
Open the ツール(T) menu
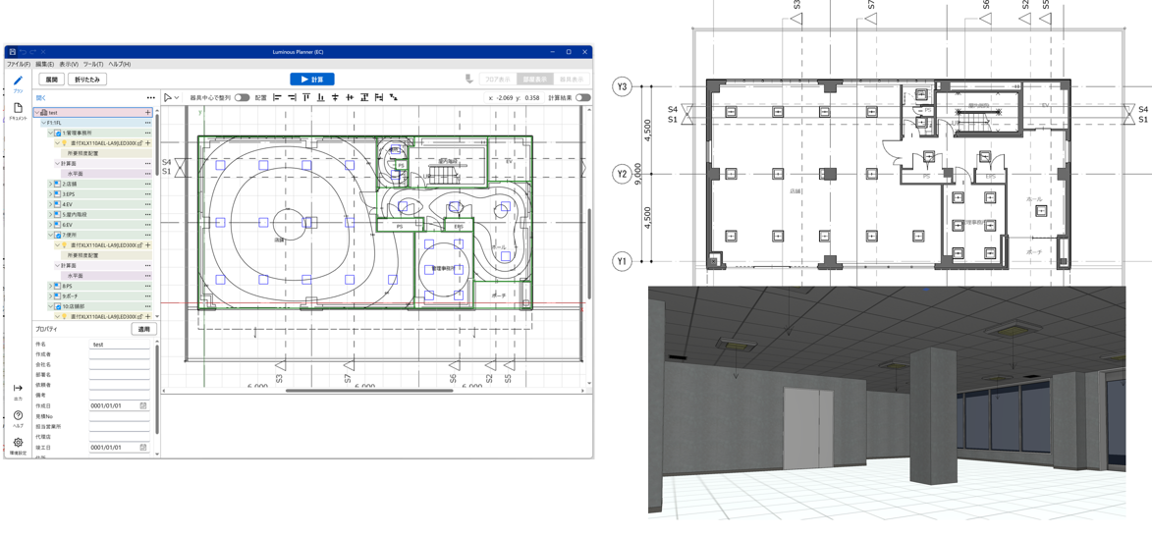pyautogui.click(x=93, y=65)
